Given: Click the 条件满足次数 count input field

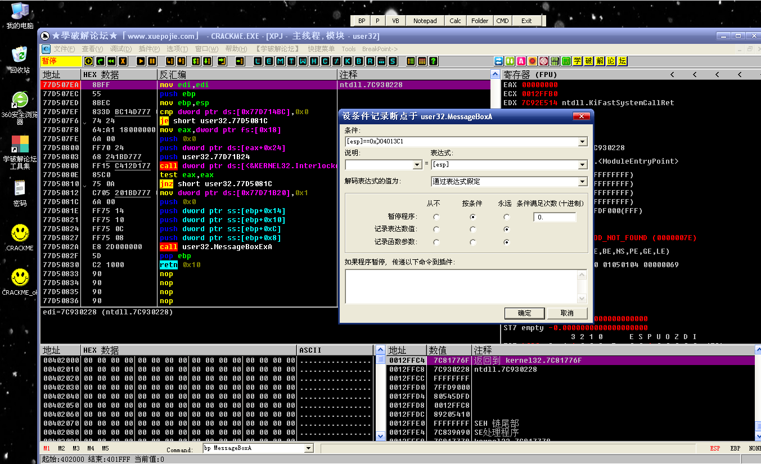Looking at the screenshot, I should pyautogui.click(x=555, y=217).
